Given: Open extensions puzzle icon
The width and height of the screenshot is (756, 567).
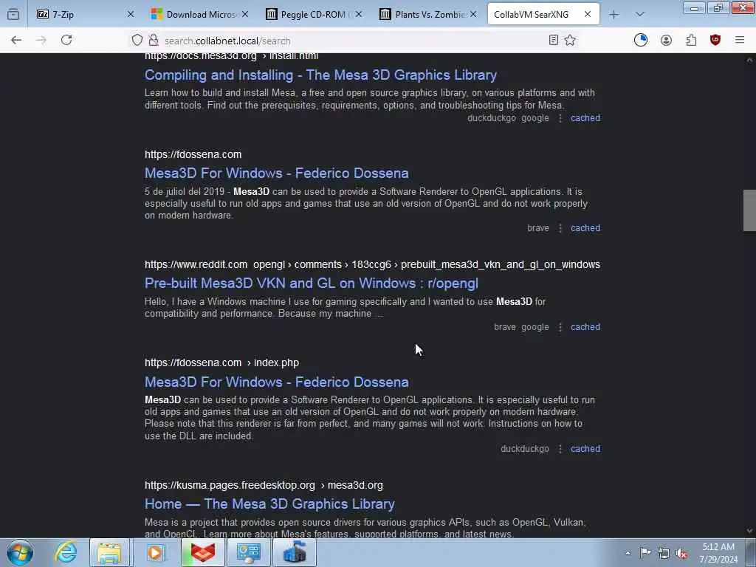Looking at the screenshot, I should coord(691,40).
